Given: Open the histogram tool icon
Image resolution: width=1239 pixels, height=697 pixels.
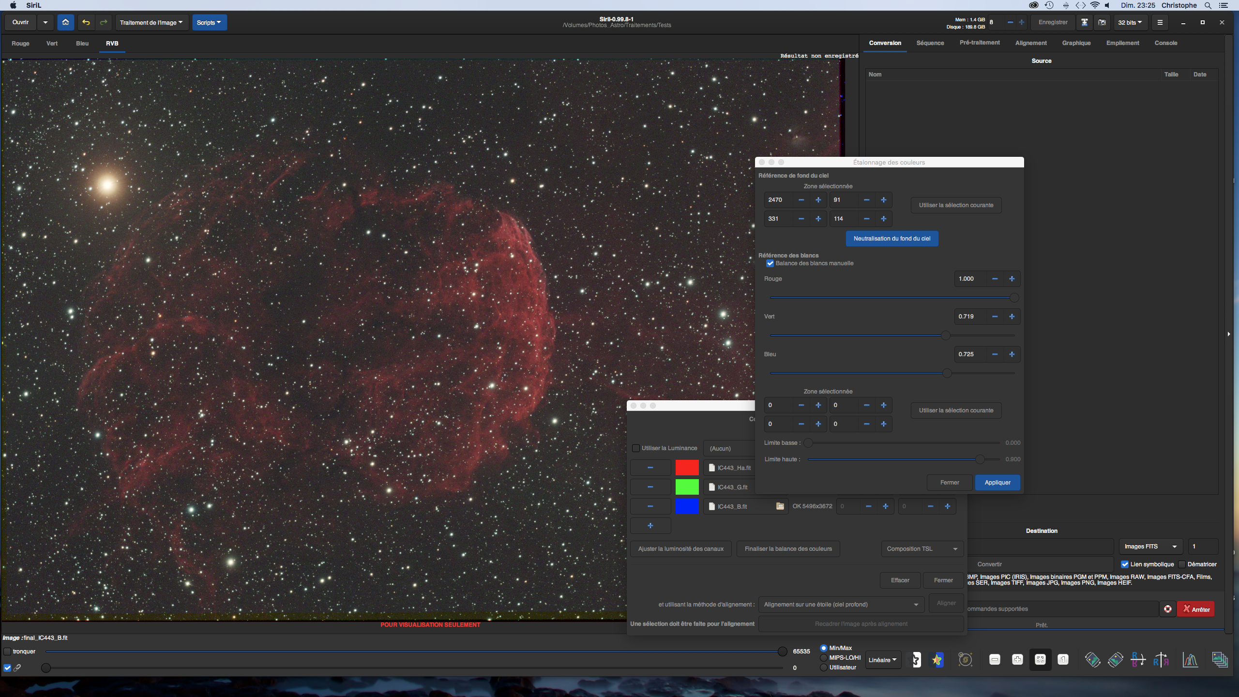Looking at the screenshot, I should [1190, 660].
